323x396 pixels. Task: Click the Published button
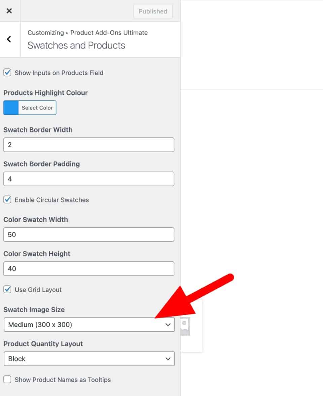(x=153, y=11)
